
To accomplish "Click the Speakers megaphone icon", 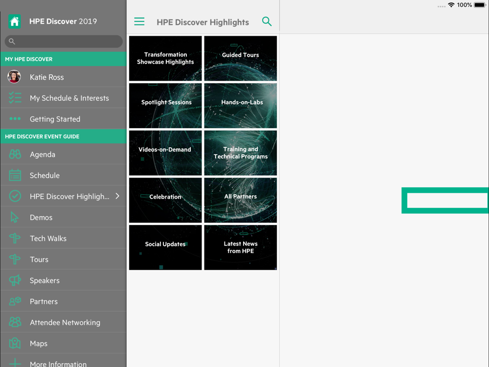I will [15, 280].
